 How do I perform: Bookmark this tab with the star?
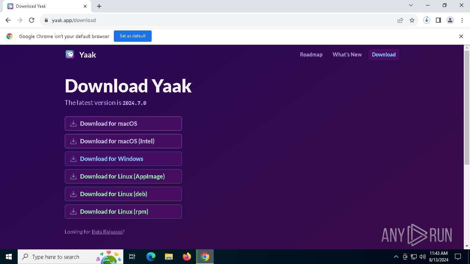(x=412, y=20)
